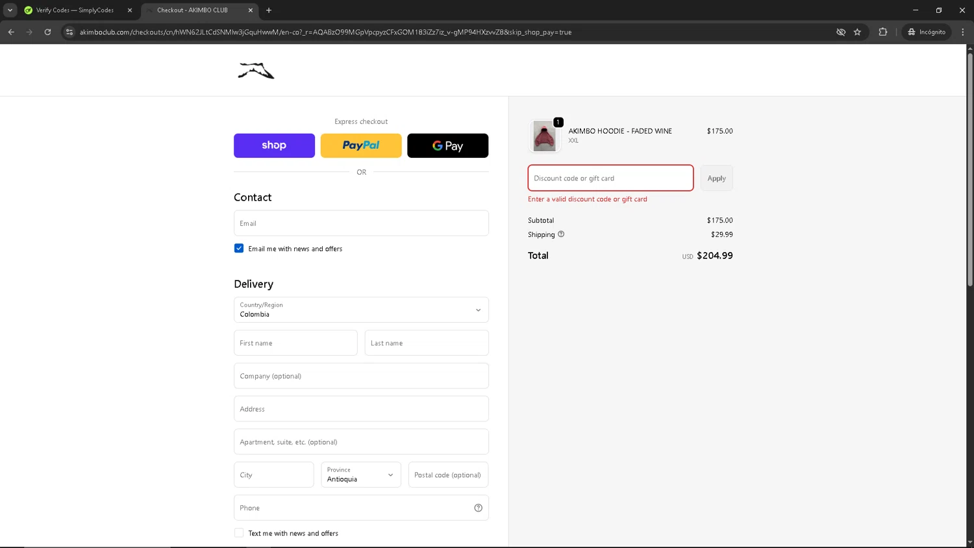Click the AKIMBO HOODIE - FADED WINE title

620,131
